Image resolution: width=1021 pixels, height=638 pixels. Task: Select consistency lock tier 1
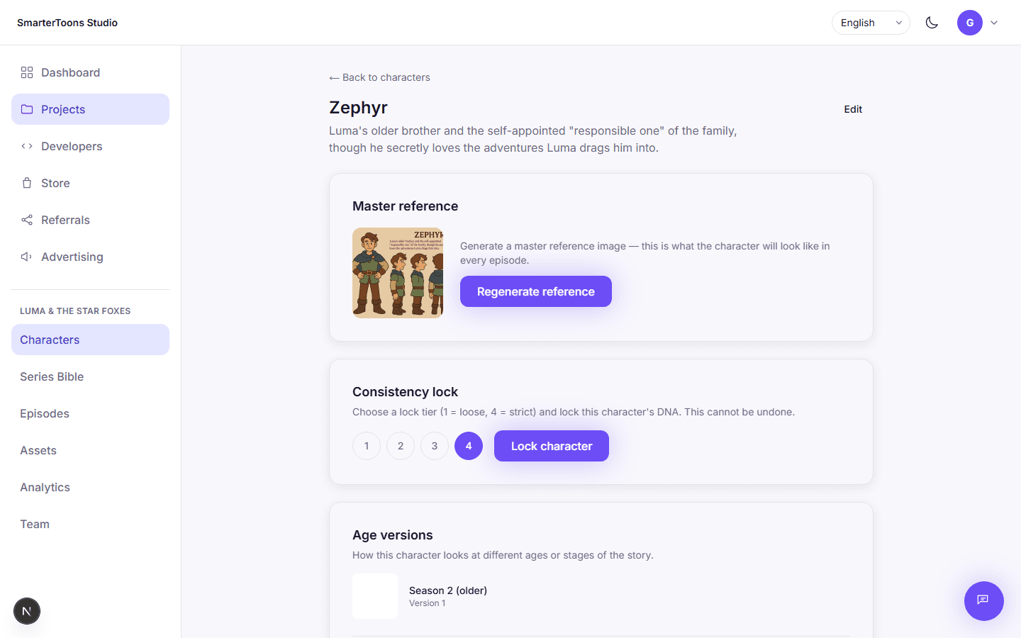pos(367,446)
